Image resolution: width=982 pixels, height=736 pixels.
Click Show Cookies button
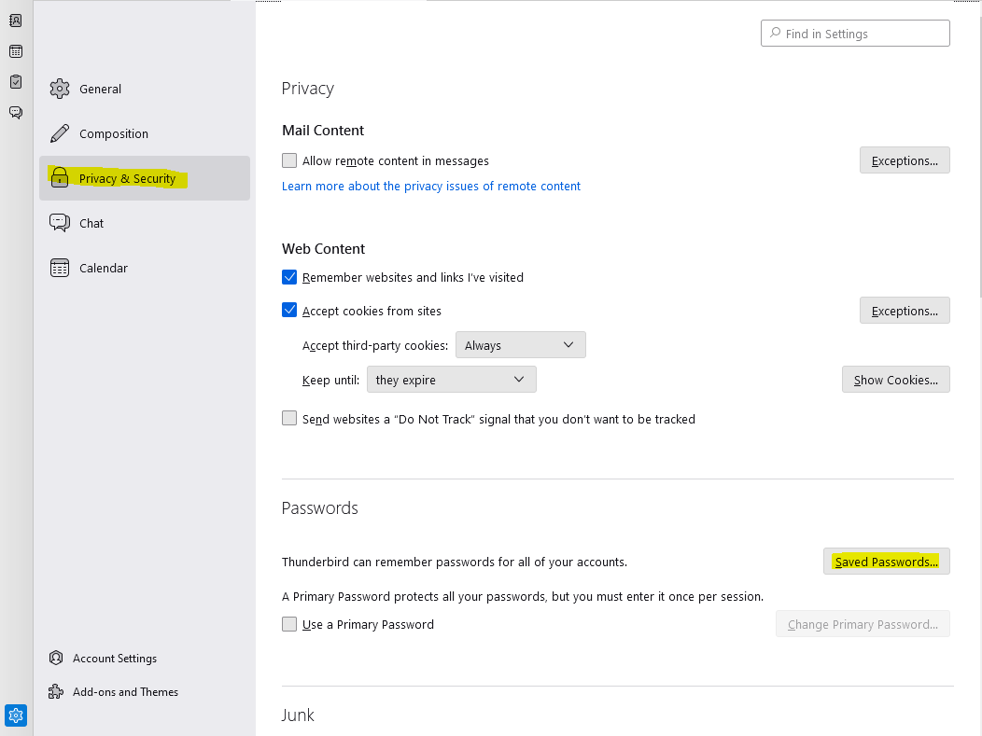(895, 380)
